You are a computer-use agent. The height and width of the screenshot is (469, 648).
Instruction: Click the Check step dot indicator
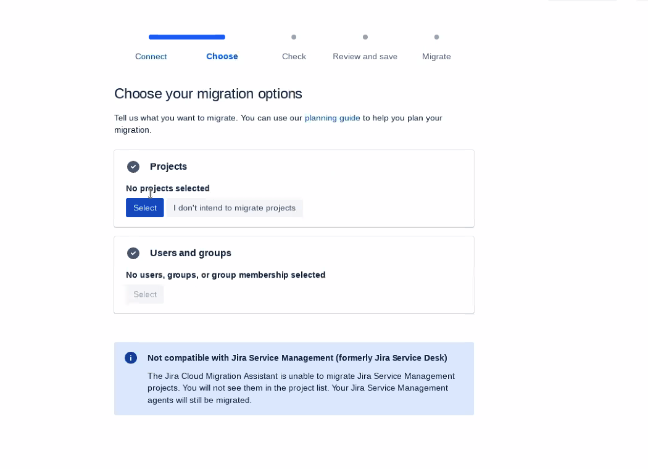click(294, 37)
